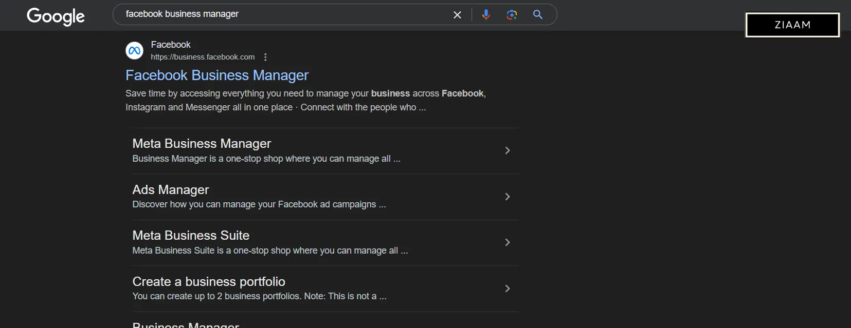The width and height of the screenshot is (851, 328).
Task: Expand the Ads Manager row chevron
Action: 508,197
